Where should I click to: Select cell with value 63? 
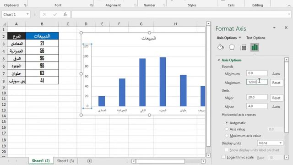pos(42,73)
